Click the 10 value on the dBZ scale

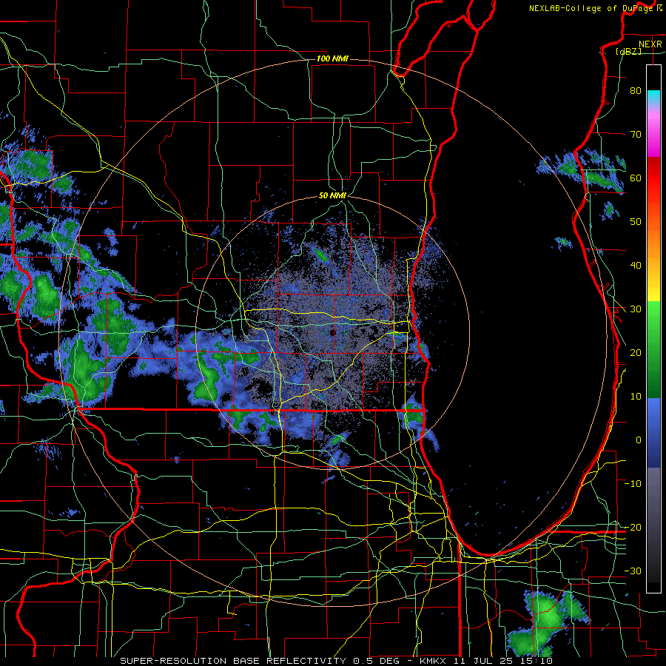tap(636, 397)
